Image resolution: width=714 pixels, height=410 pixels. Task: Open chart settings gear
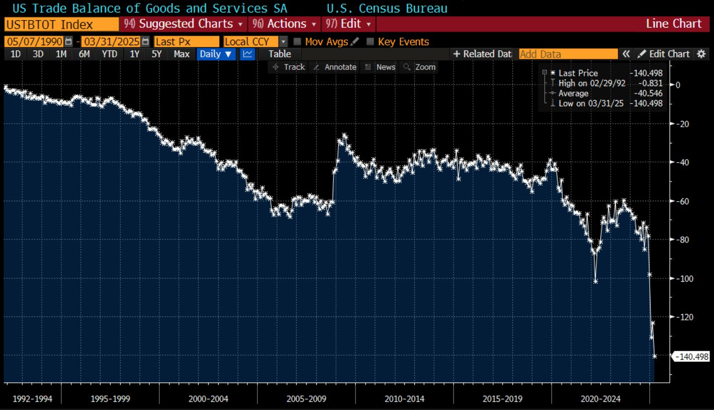click(x=701, y=54)
